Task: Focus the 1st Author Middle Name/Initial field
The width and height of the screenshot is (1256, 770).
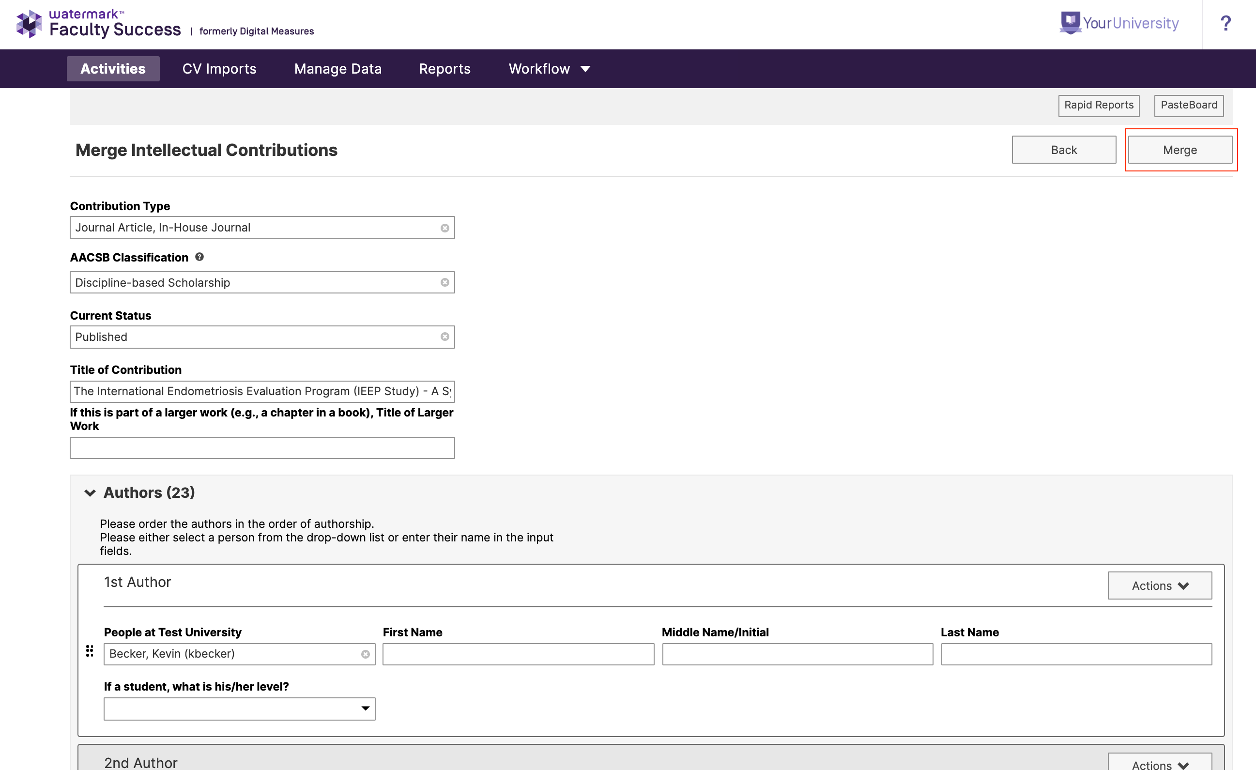Action: click(797, 654)
